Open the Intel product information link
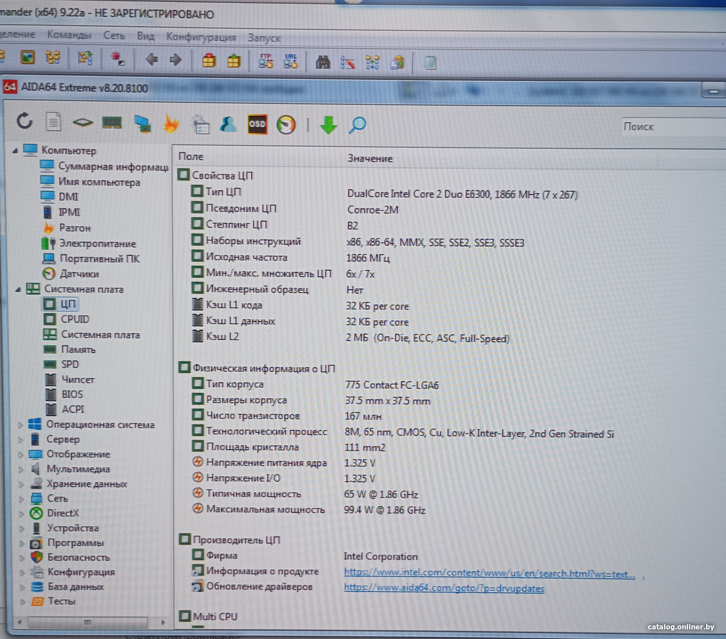Image resolution: width=726 pixels, height=639 pixels. [x=489, y=573]
